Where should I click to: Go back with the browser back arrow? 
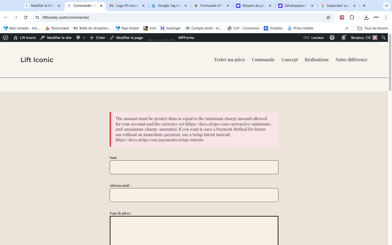(6, 17)
